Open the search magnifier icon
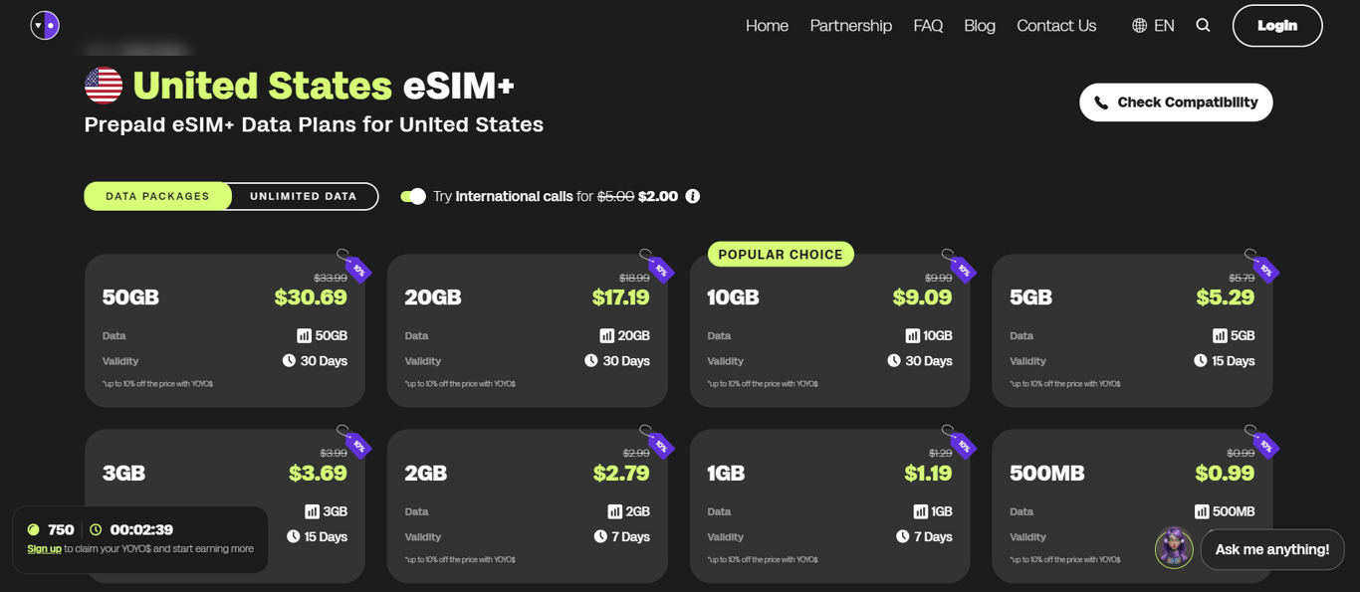The height and width of the screenshot is (592, 1360). (1203, 26)
